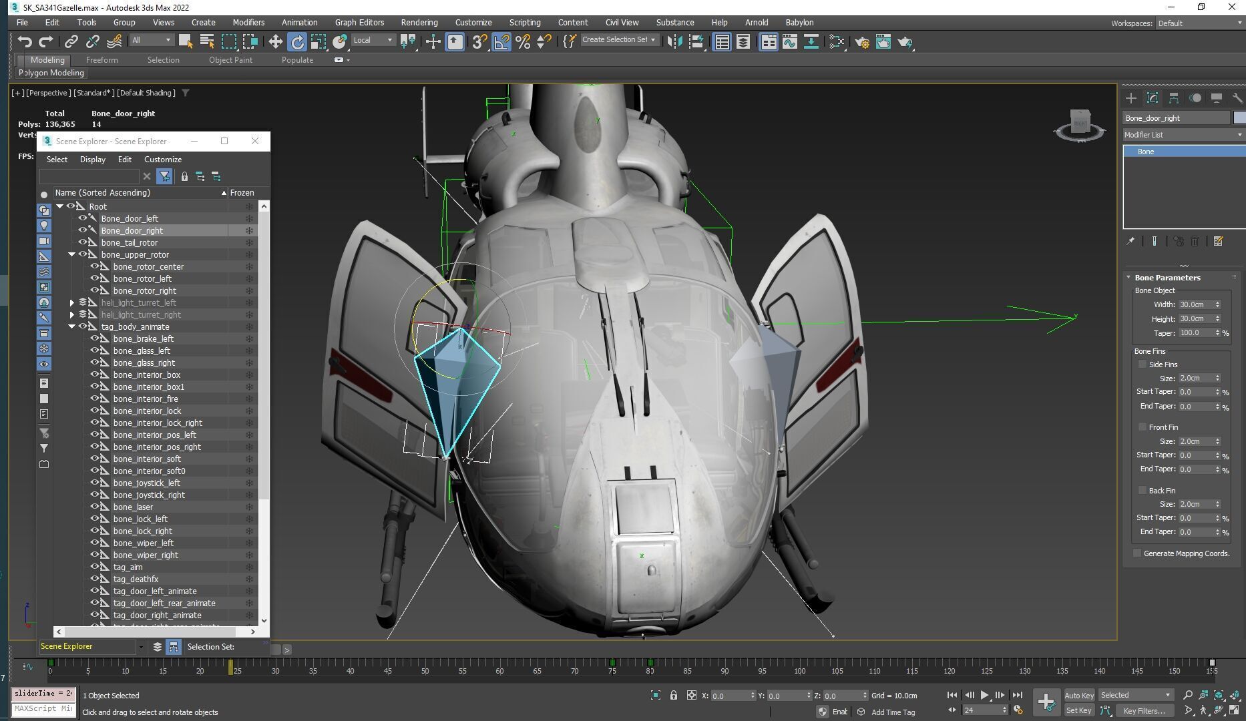Click the Scene Explorer search field
The height and width of the screenshot is (721, 1246).
[89, 176]
